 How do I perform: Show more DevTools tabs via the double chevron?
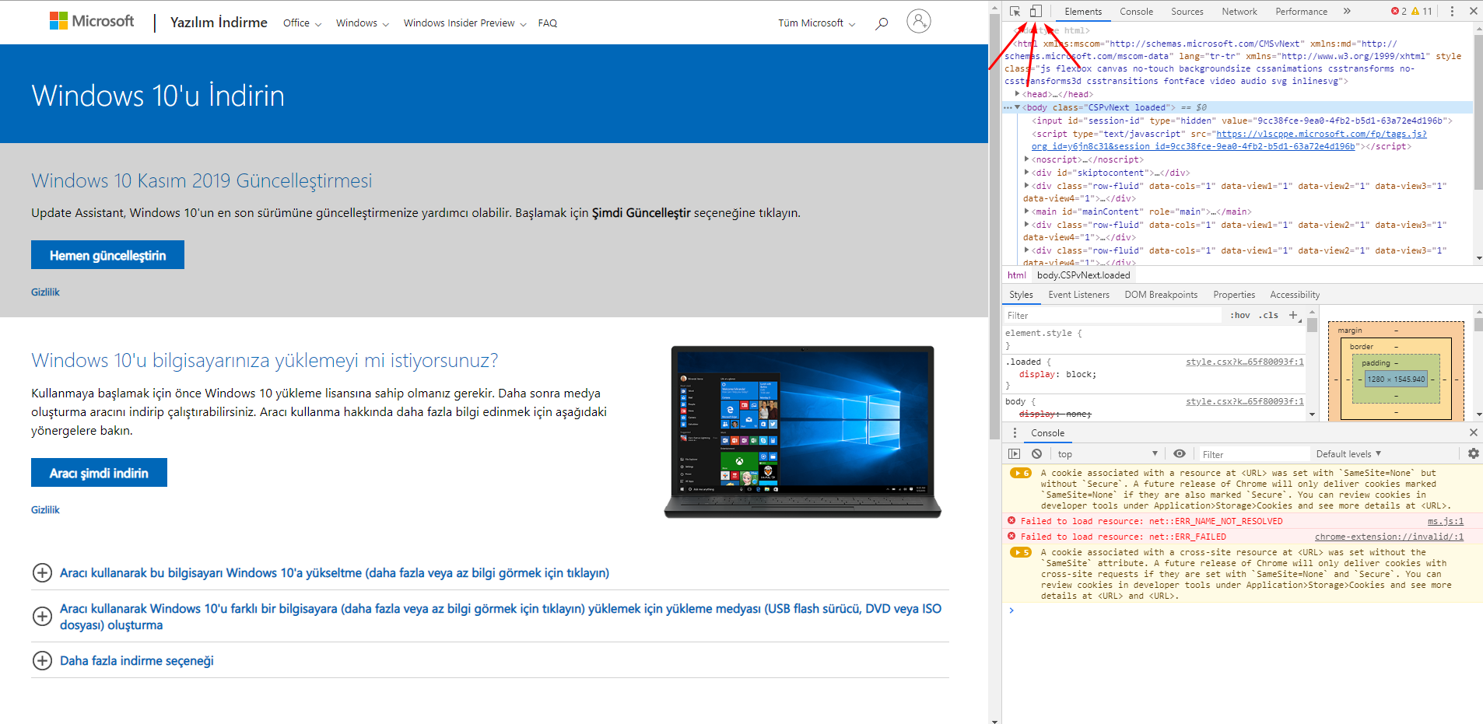point(1347,11)
